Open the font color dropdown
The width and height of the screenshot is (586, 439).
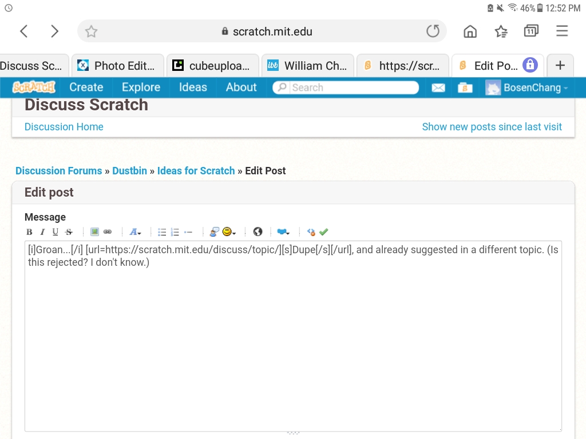[135, 232]
